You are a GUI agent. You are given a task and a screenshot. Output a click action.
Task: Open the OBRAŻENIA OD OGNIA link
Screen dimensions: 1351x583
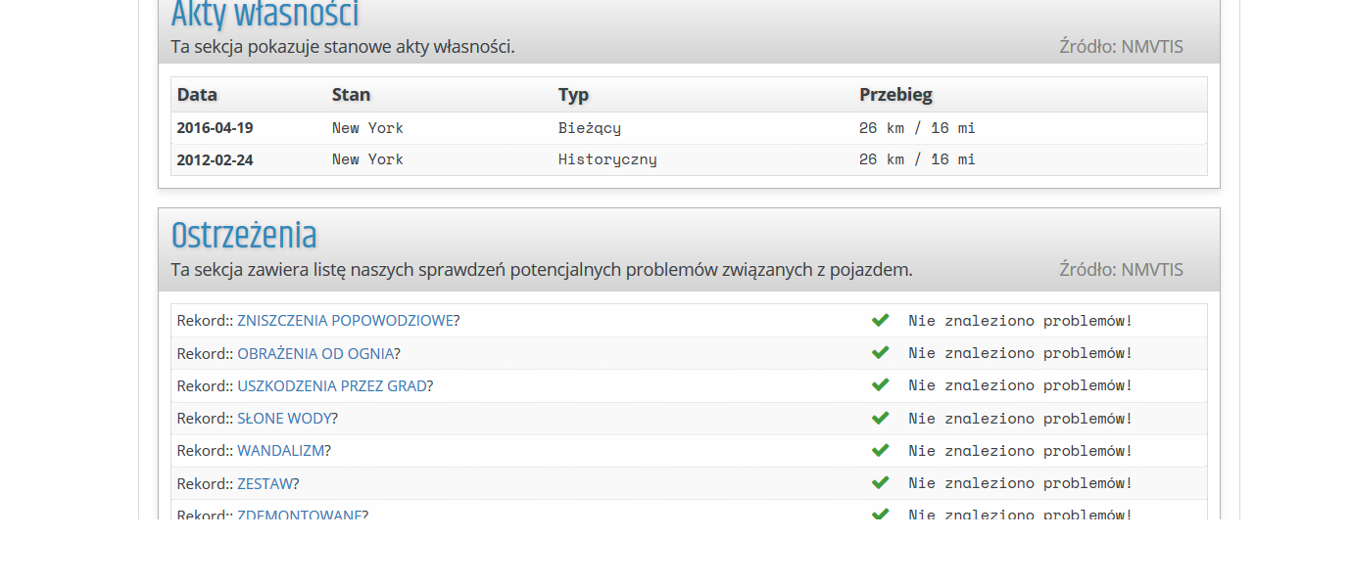[x=315, y=353]
